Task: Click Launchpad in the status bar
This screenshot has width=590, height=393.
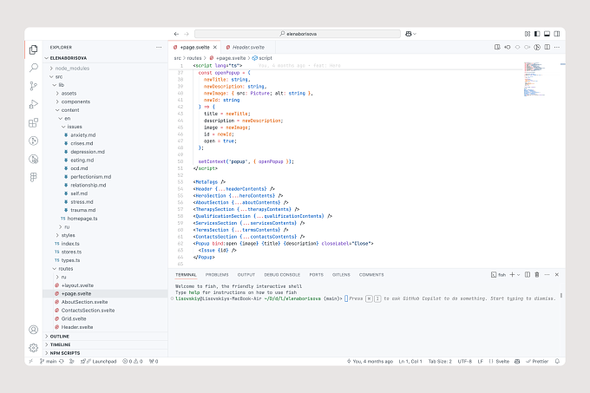Action: point(101,362)
